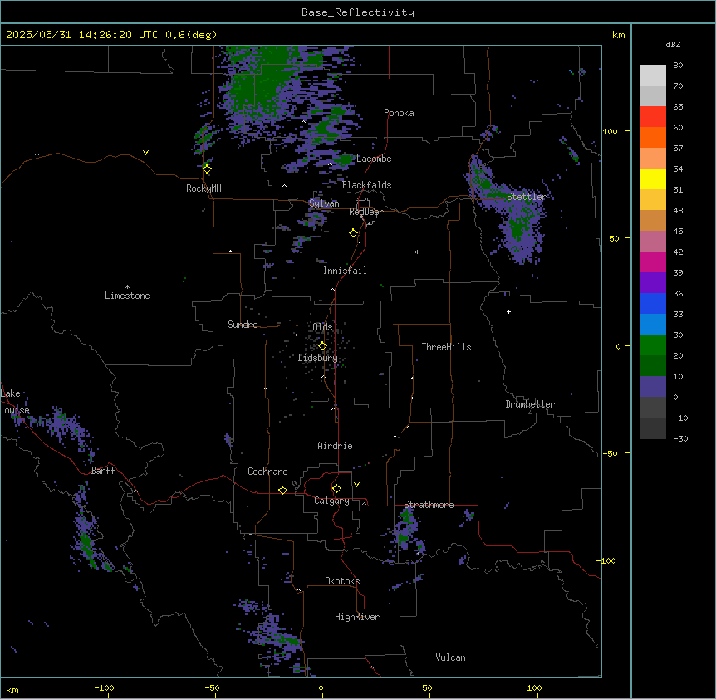Click the yellow diamond marker near RockyMH

[207, 169]
